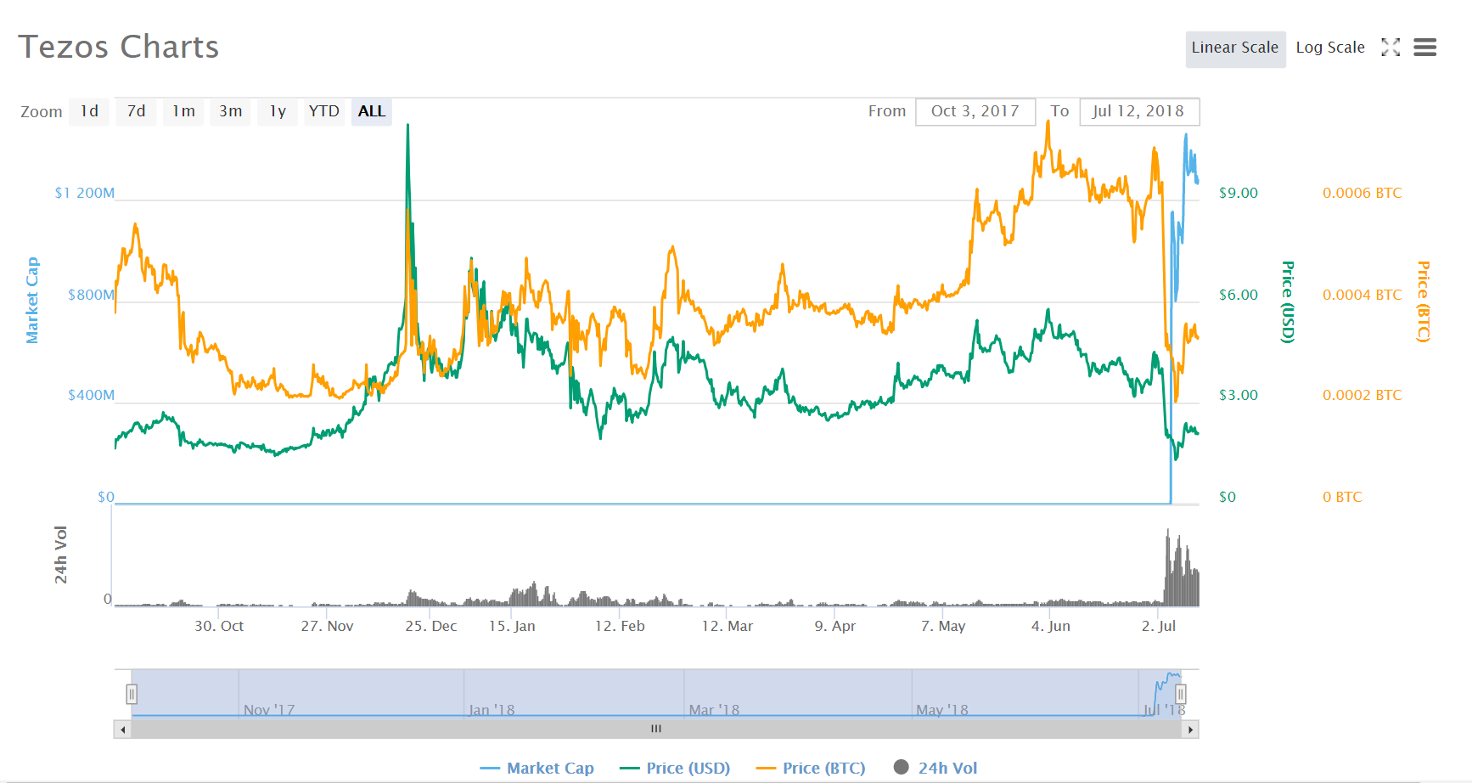Image resolution: width=1472 pixels, height=783 pixels.
Task: Click the Price (BTC) axis title
Action: (1424, 301)
